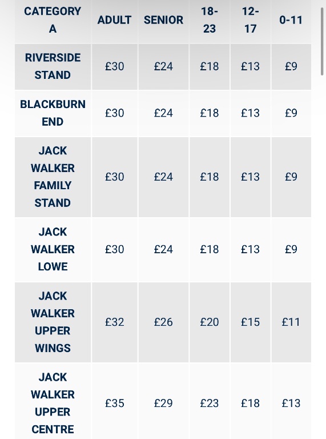Viewport: 326px width, 439px height.
Task: Click the JACK WALKER LOWE row label
Action: (53, 249)
